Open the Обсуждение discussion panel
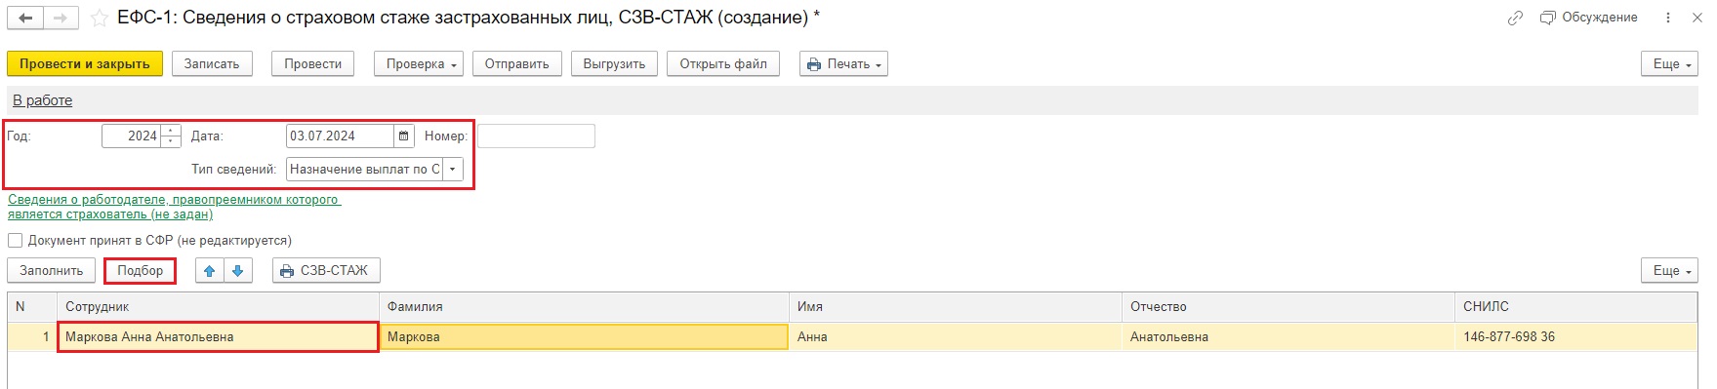Screen dimensions: 1717x389 [x=1589, y=18]
